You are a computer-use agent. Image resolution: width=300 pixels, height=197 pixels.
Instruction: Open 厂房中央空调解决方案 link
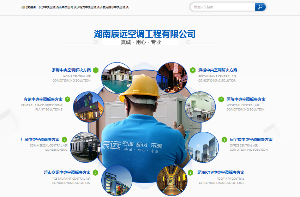(x=40, y=140)
